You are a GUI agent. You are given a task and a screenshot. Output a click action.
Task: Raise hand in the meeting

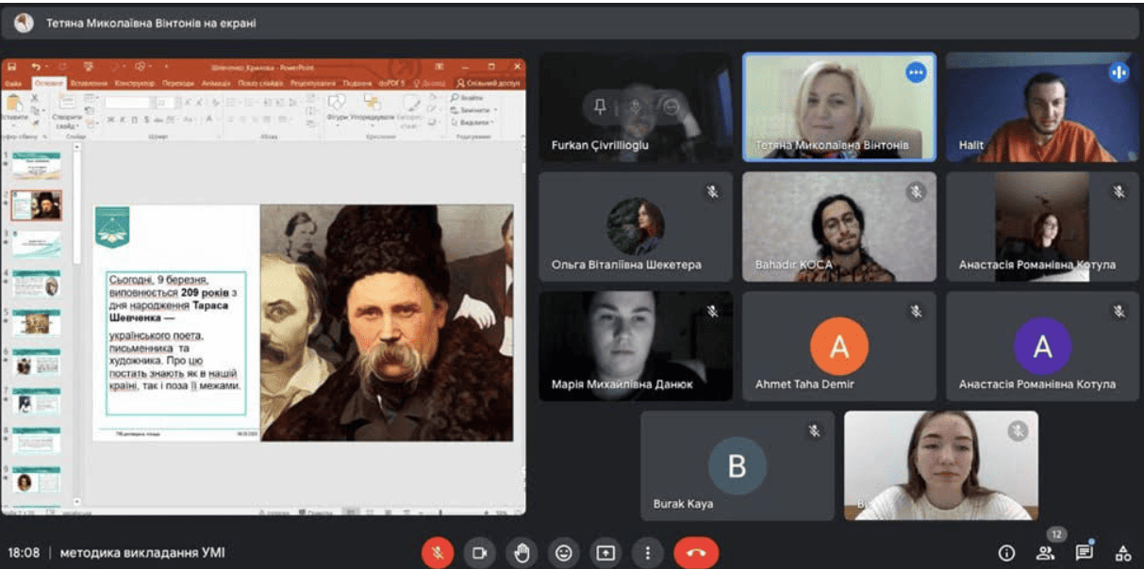pos(522,553)
